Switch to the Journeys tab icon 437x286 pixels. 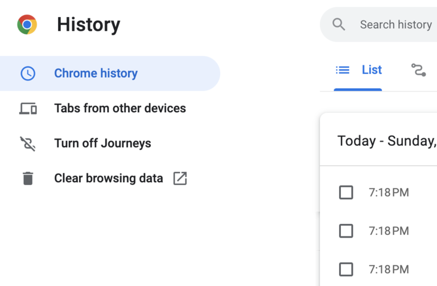418,70
